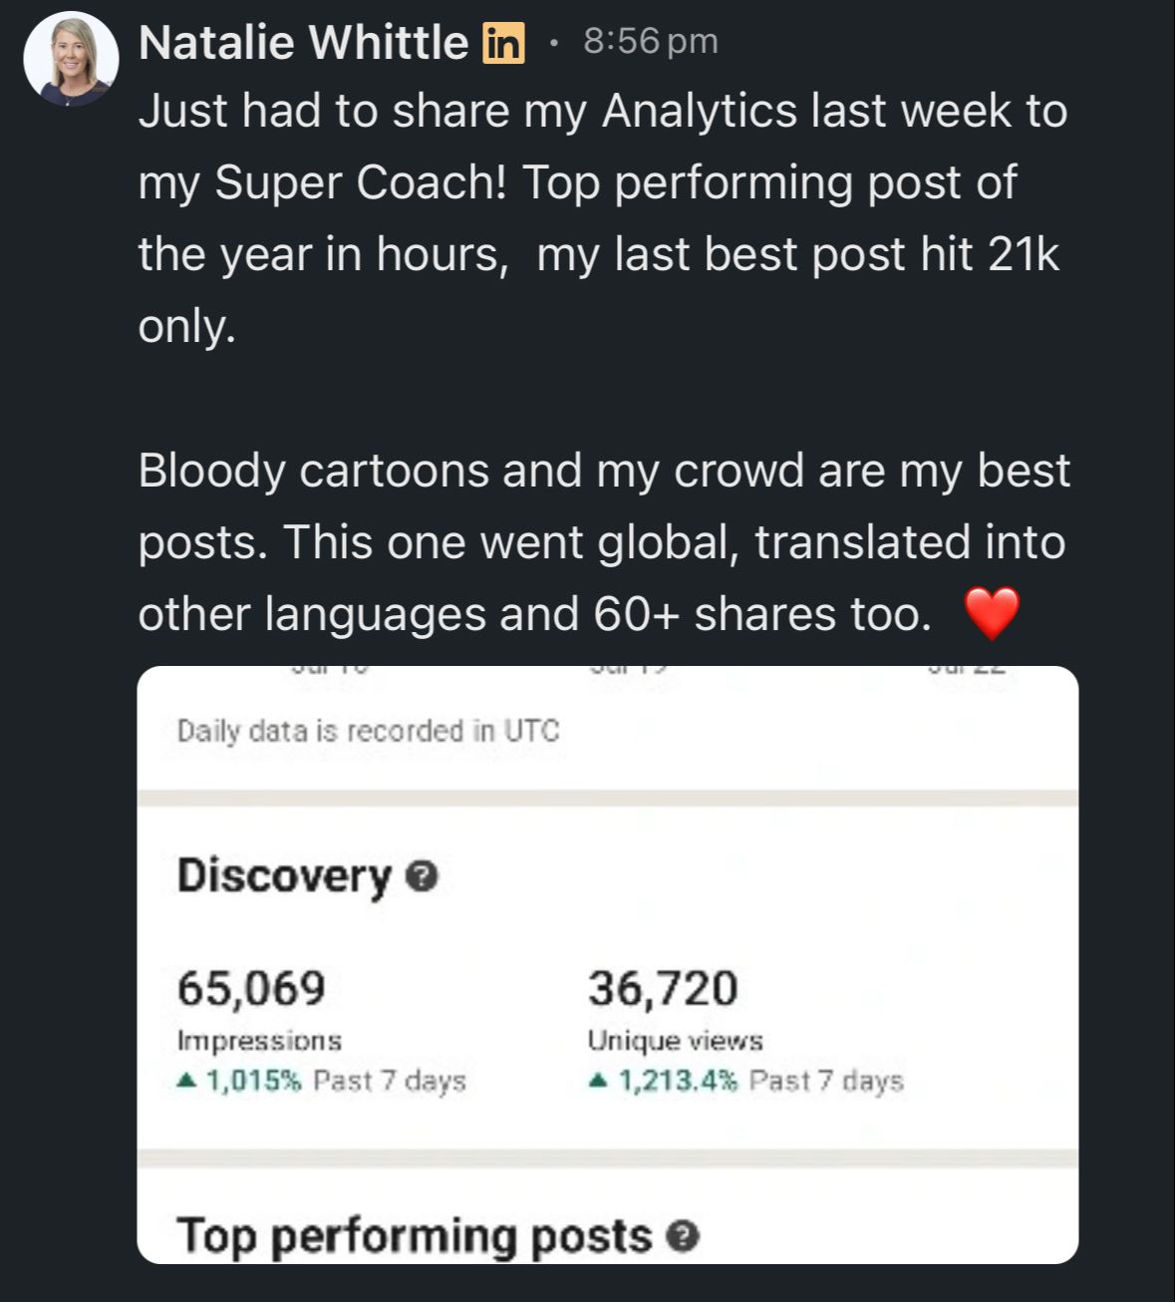
Task: Select the 36,720 unique views figure
Action: pos(663,988)
